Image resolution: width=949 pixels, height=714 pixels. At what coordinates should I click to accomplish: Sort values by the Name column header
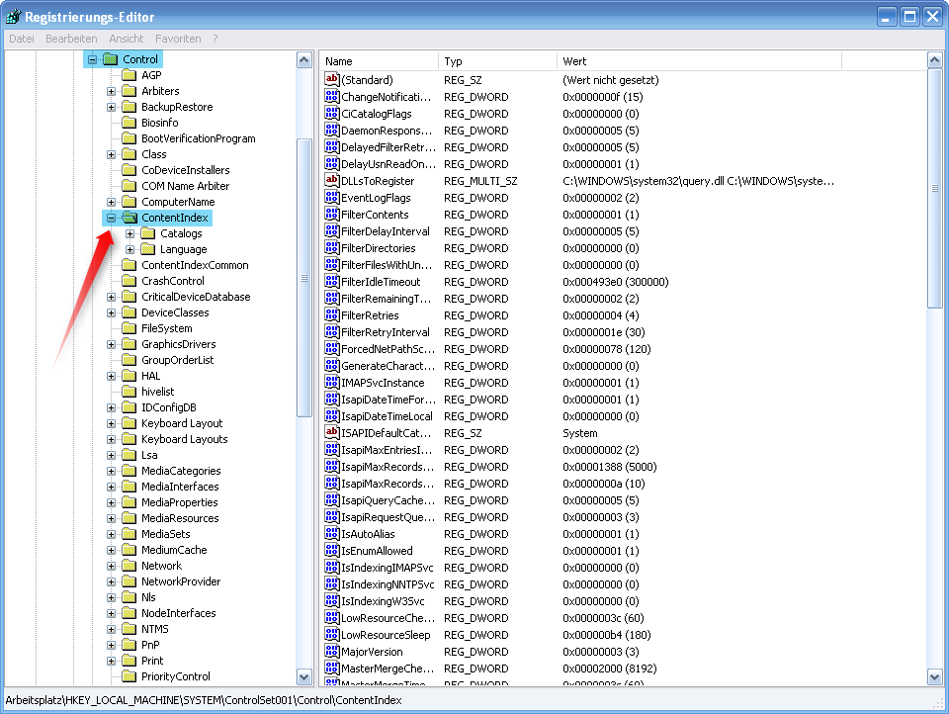(379, 60)
